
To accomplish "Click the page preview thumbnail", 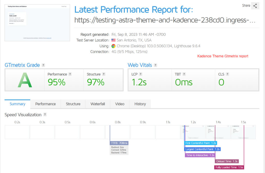I will pyautogui.click(x=37, y=23).
